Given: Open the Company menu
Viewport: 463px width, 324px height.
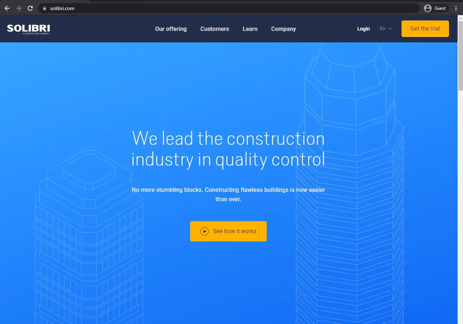Looking at the screenshot, I should [x=283, y=29].
